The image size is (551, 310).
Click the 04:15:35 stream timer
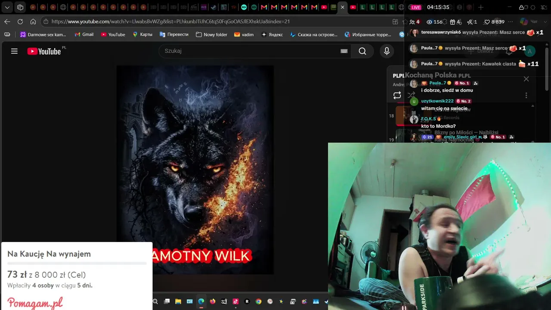(x=438, y=7)
